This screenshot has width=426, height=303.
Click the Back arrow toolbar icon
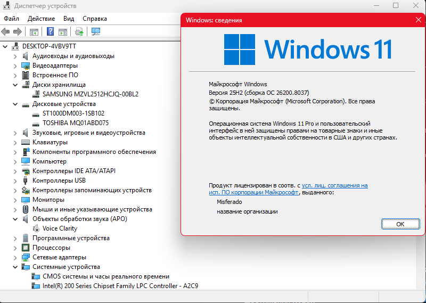(6, 31)
